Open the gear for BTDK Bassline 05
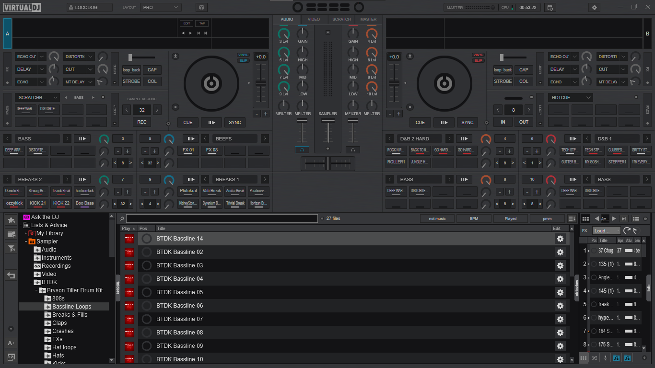The width and height of the screenshot is (655, 368). pos(560,292)
